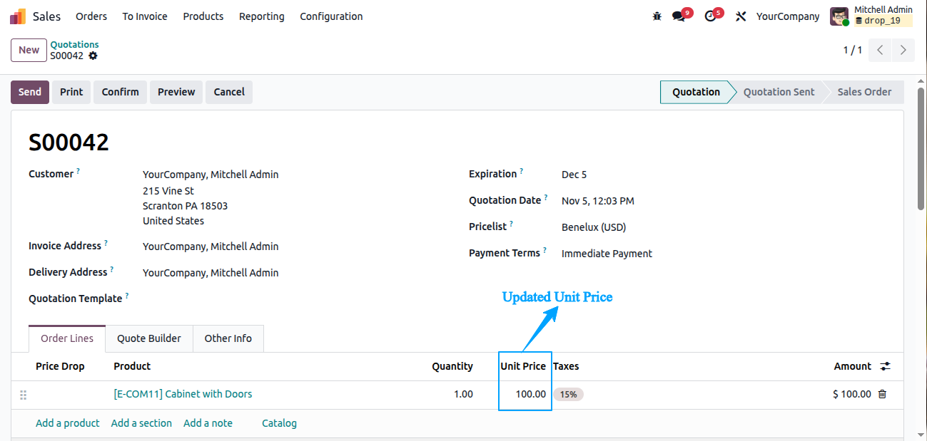Image resolution: width=927 pixels, height=441 pixels.
Task: Switch company via YourCompany selector
Action: [x=788, y=16]
